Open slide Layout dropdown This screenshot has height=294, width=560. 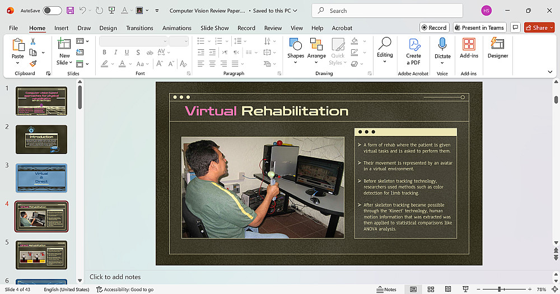(x=82, y=41)
